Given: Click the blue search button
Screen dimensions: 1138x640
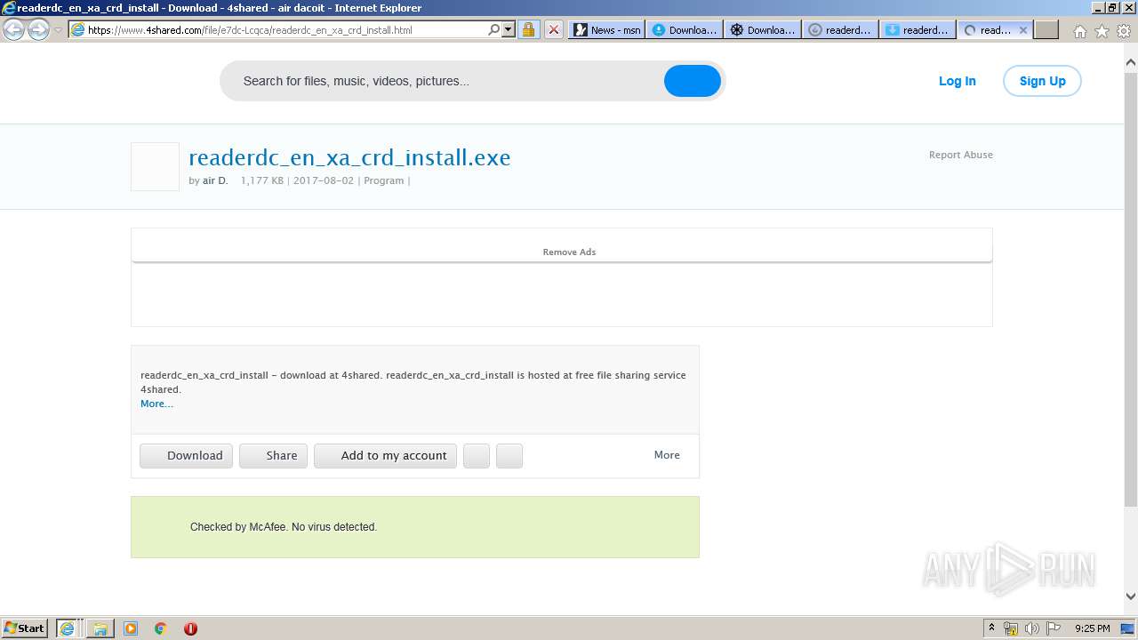Looking at the screenshot, I should (x=692, y=81).
